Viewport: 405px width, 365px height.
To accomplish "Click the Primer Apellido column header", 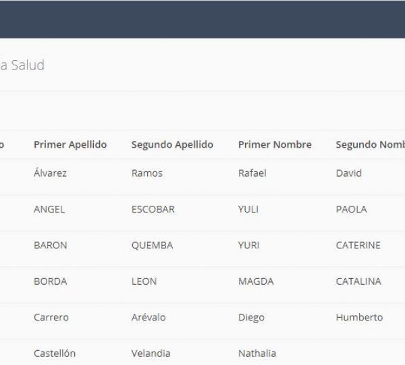I will click(x=70, y=145).
